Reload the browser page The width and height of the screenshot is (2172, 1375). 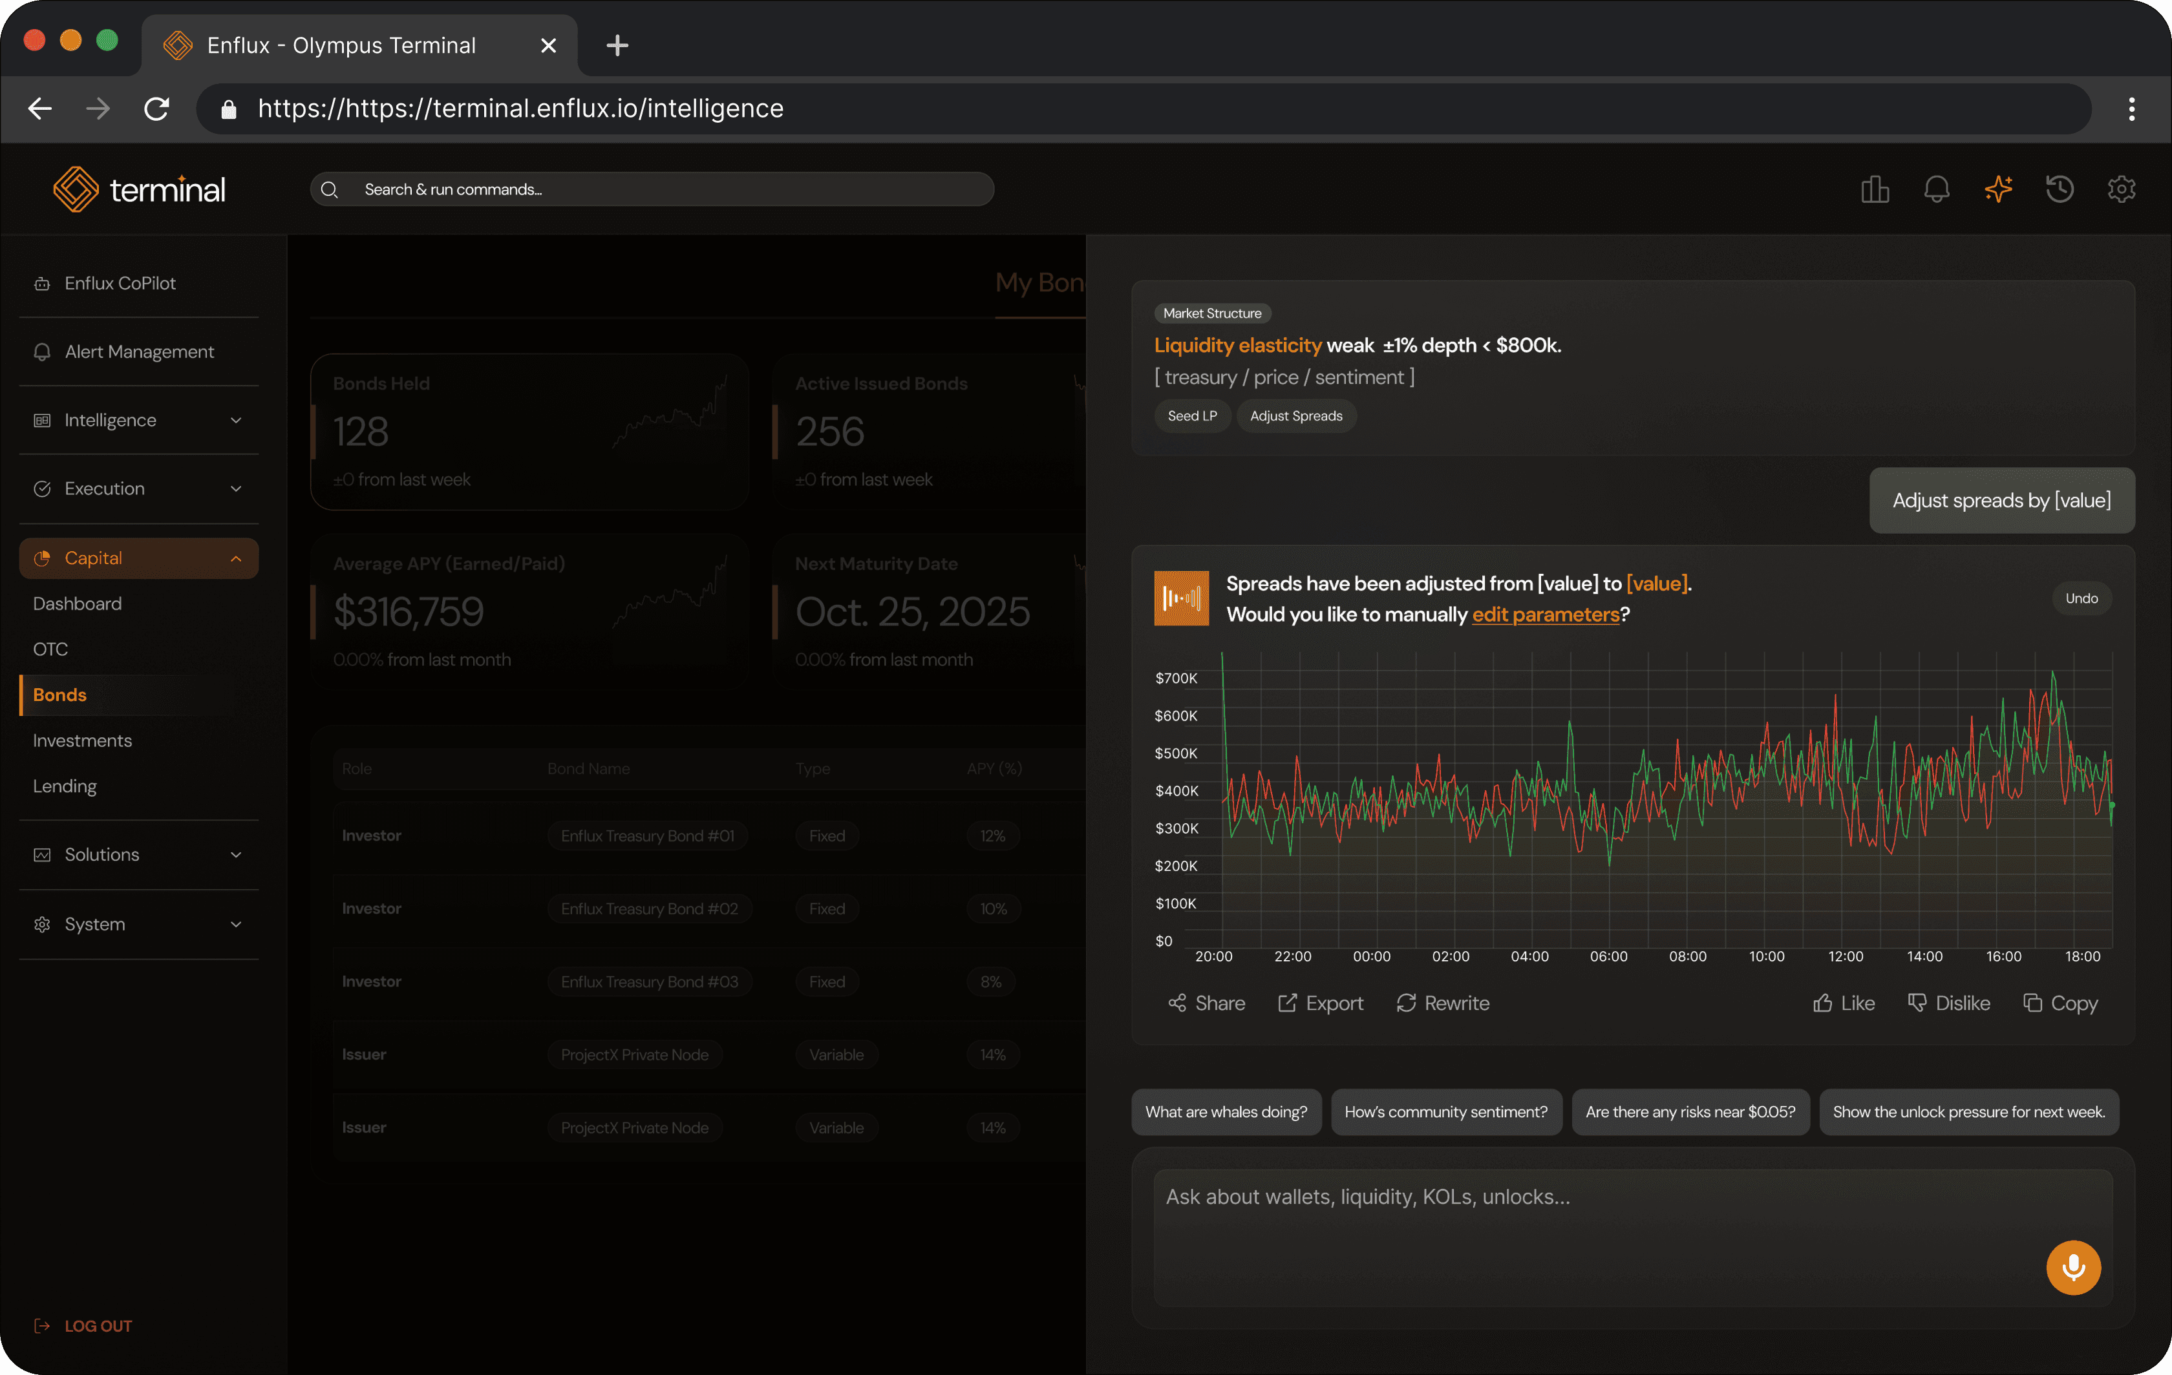157,109
